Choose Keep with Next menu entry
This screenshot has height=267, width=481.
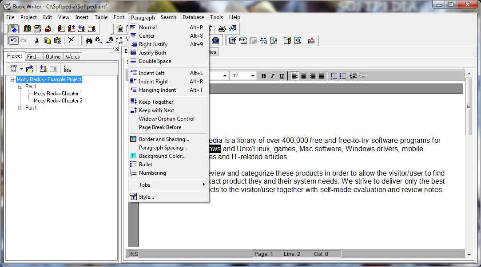click(168, 110)
